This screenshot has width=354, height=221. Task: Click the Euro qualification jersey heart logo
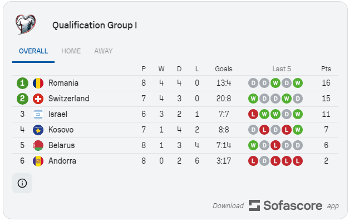(x=26, y=24)
